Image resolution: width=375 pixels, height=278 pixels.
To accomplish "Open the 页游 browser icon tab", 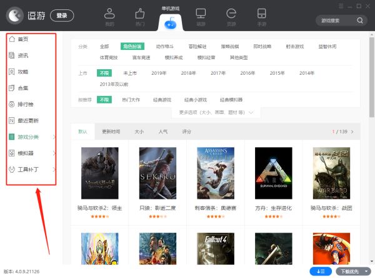I will pos(231,17).
